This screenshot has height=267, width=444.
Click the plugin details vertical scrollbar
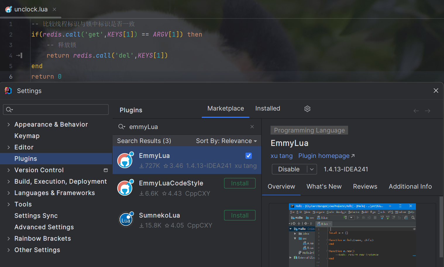(x=441, y=227)
